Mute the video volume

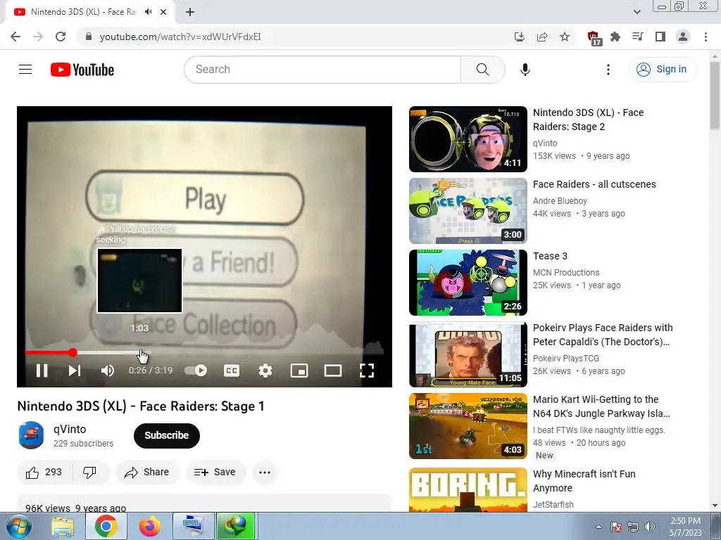108,371
